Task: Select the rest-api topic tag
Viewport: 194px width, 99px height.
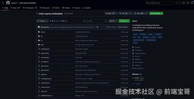Action: [x=153, y=37]
